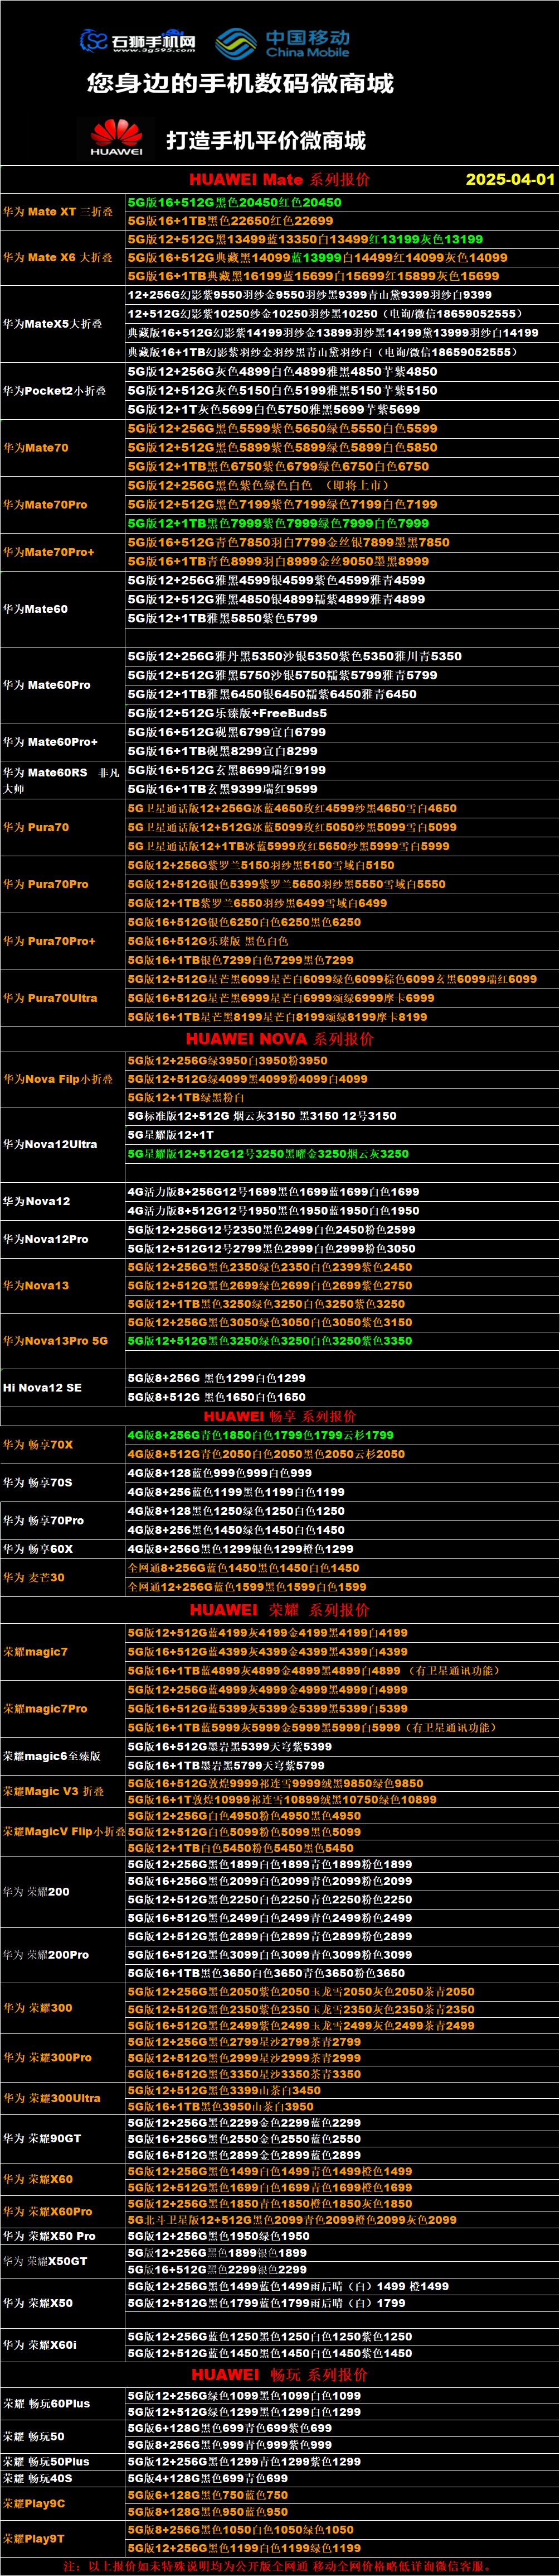Click the 5G版12+512G乐臻版+FreeBuds5 price row
The width and height of the screenshot is (560, 2576).
click(342, 713)
